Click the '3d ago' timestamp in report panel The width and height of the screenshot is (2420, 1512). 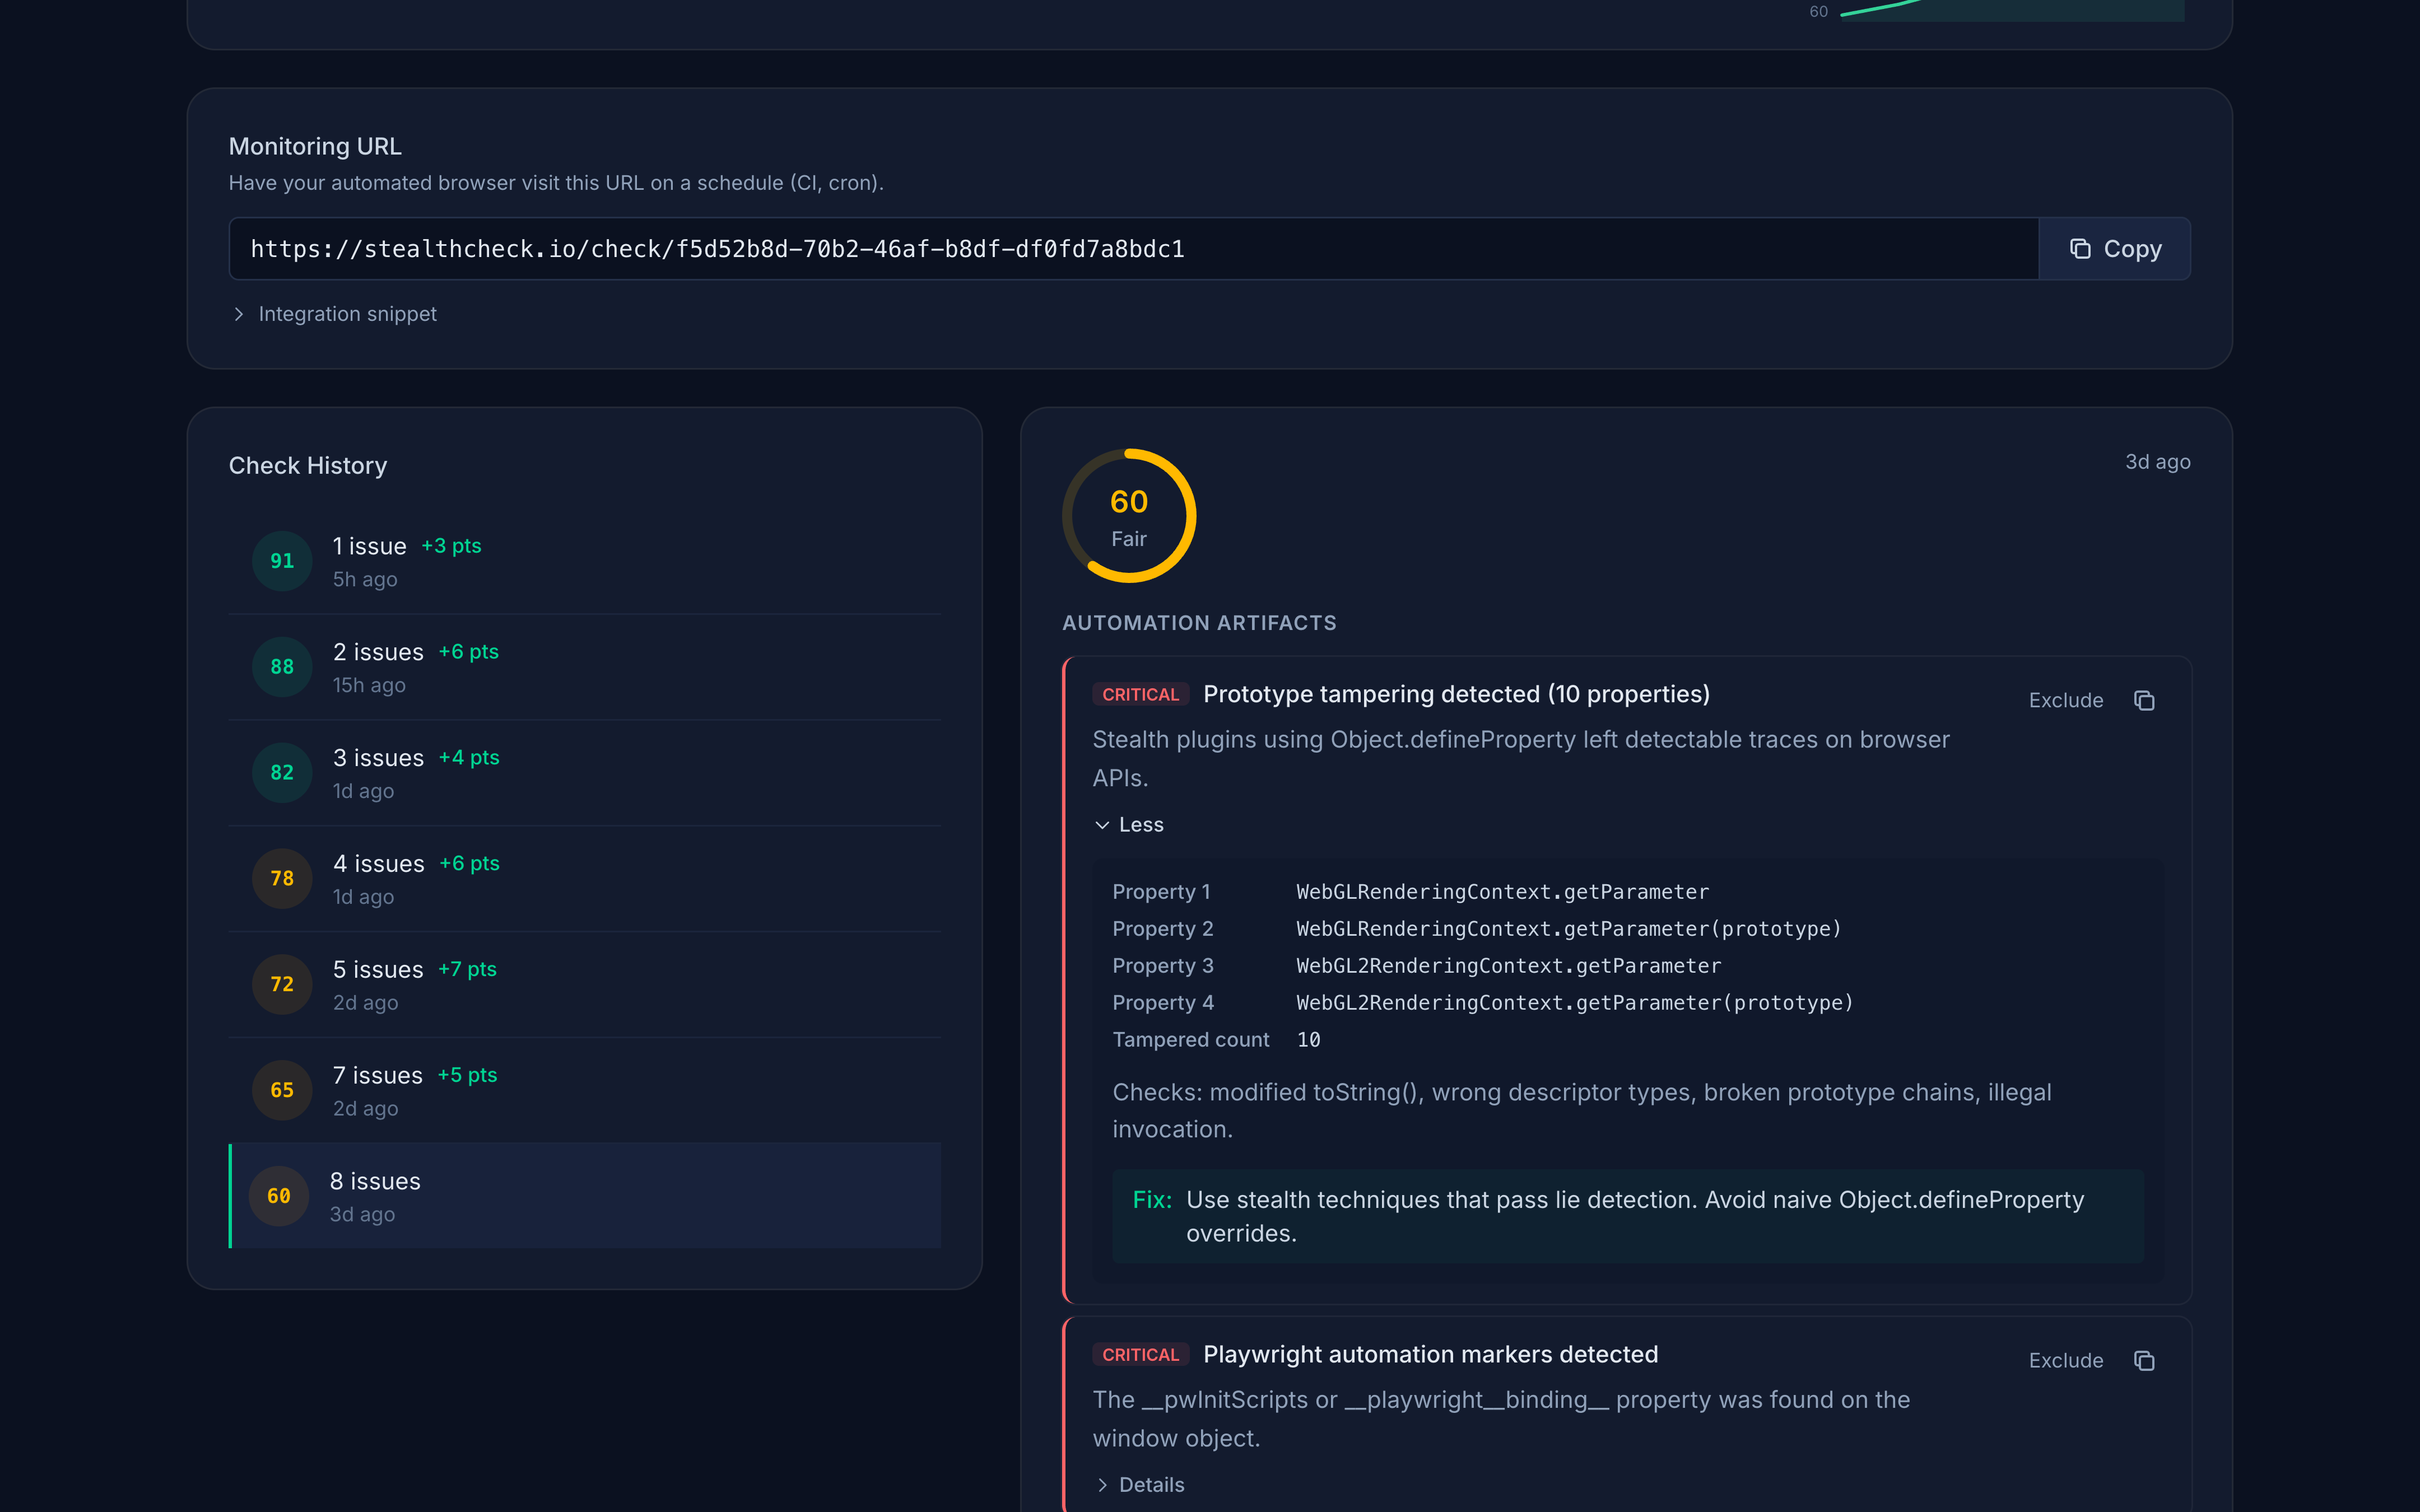pyautogui.click(x=2157, y=462)
